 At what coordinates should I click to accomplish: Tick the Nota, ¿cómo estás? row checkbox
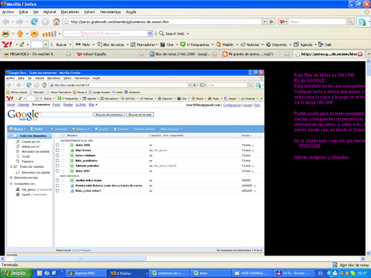pos(57,190)
